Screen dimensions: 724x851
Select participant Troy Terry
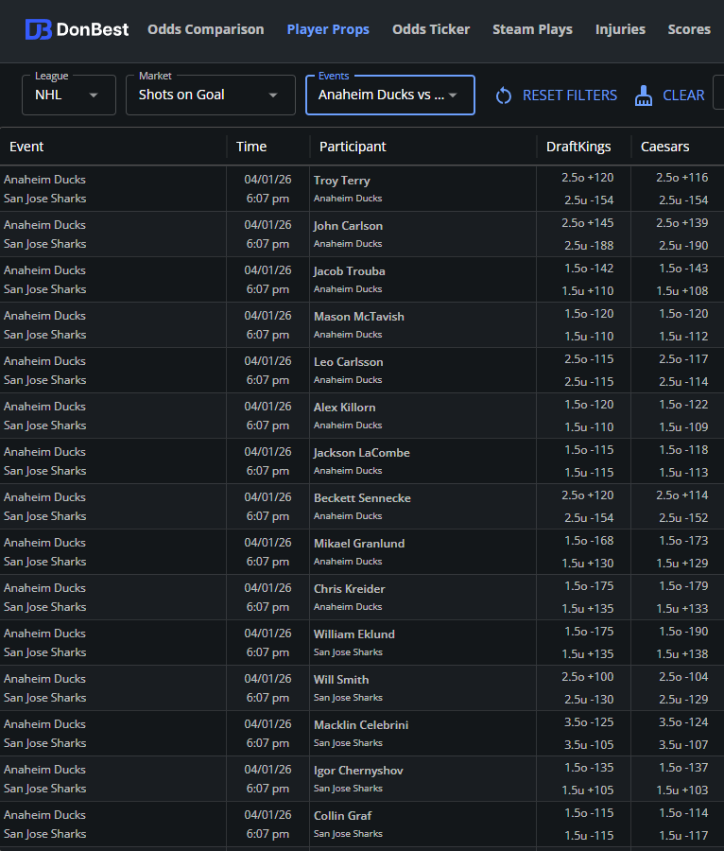341,181
